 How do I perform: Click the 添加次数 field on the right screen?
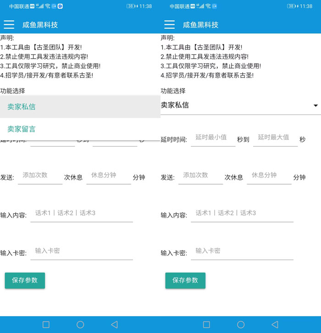[200, 175]
